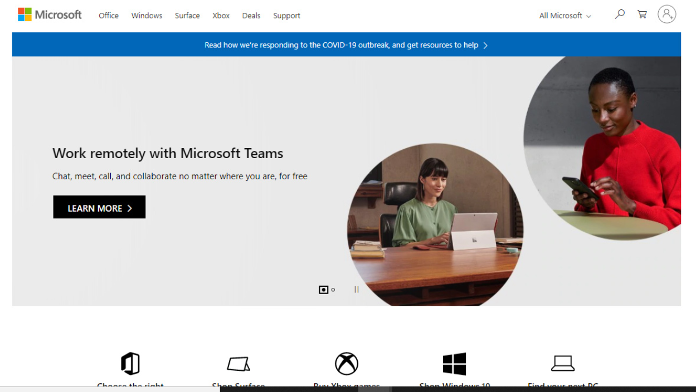This screenshot has width=696, height=392.
Task: Open the shopping cart icon
Action: (x=642, y=14)
